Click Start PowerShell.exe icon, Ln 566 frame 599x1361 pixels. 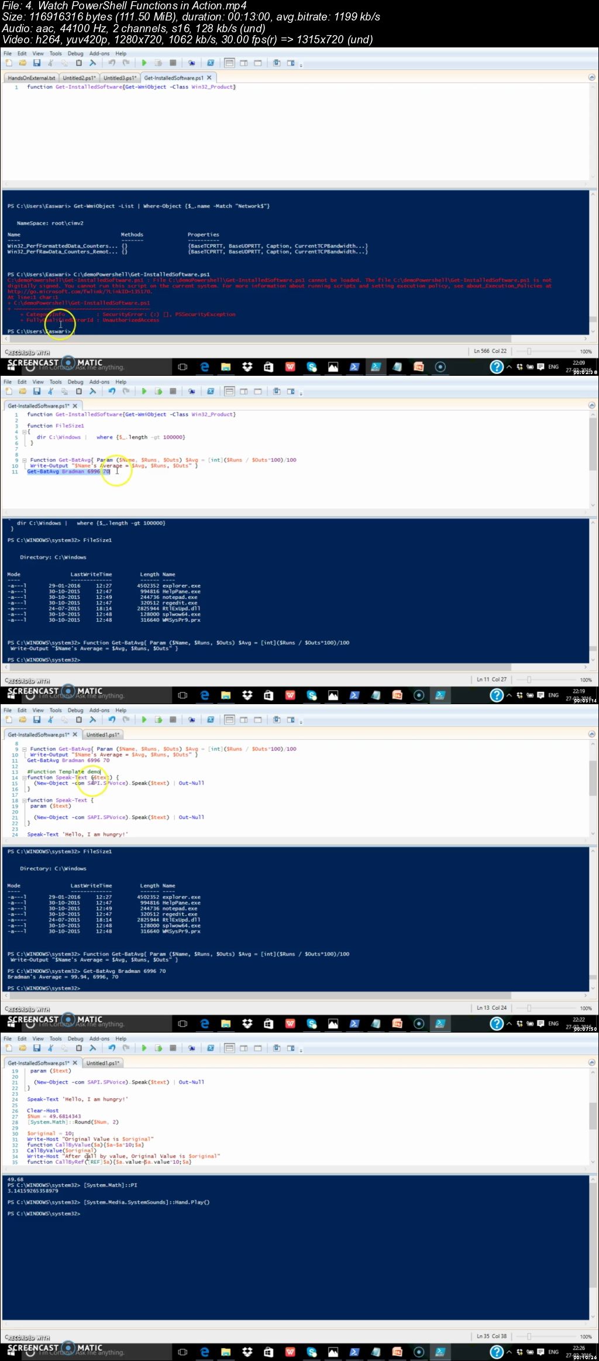point(210,63)
